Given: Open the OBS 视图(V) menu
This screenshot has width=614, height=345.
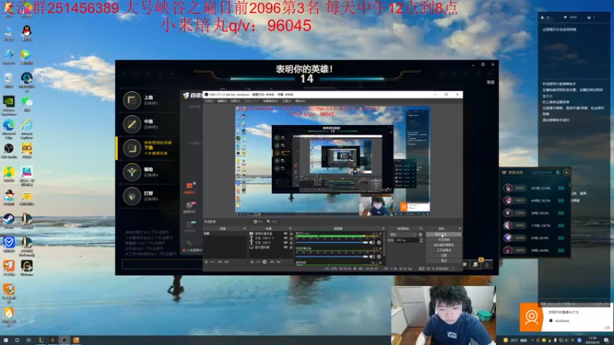Looking at the screenshot, I should 236,101.
